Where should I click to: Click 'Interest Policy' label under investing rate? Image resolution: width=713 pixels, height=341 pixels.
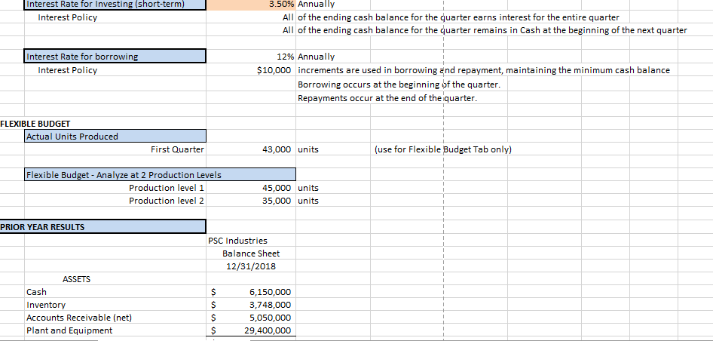pyautogui.click(x=67, y=17)
